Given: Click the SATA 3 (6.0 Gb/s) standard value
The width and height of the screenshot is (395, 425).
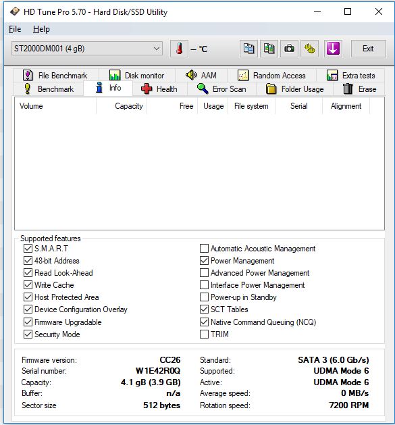Looking at the screenshot, I should 334,360.
